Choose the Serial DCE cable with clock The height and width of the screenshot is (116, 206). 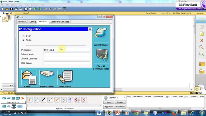pos(77,100)
